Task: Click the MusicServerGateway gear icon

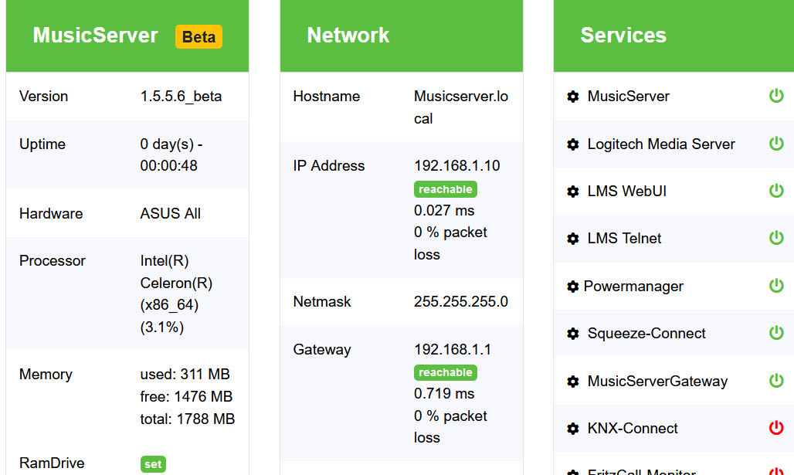Action: (573, 382)
